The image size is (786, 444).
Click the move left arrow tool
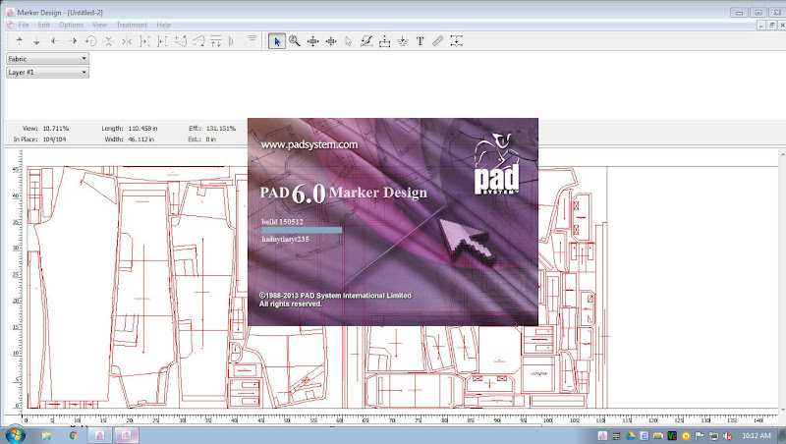coord(55,41)
